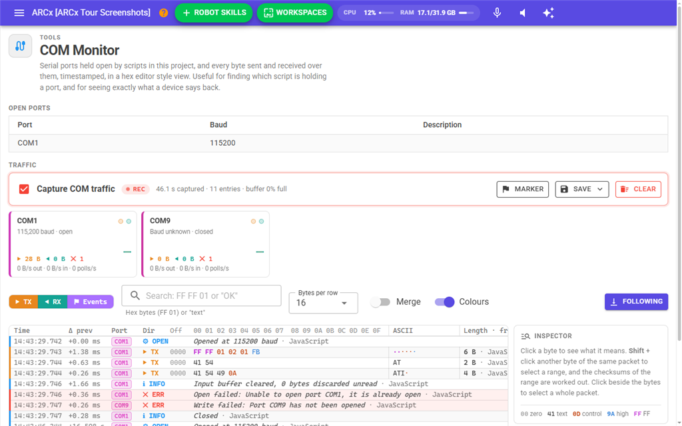Click the page's vertical scrollbar
Screen dimensions: 682x426
[678, 174]
